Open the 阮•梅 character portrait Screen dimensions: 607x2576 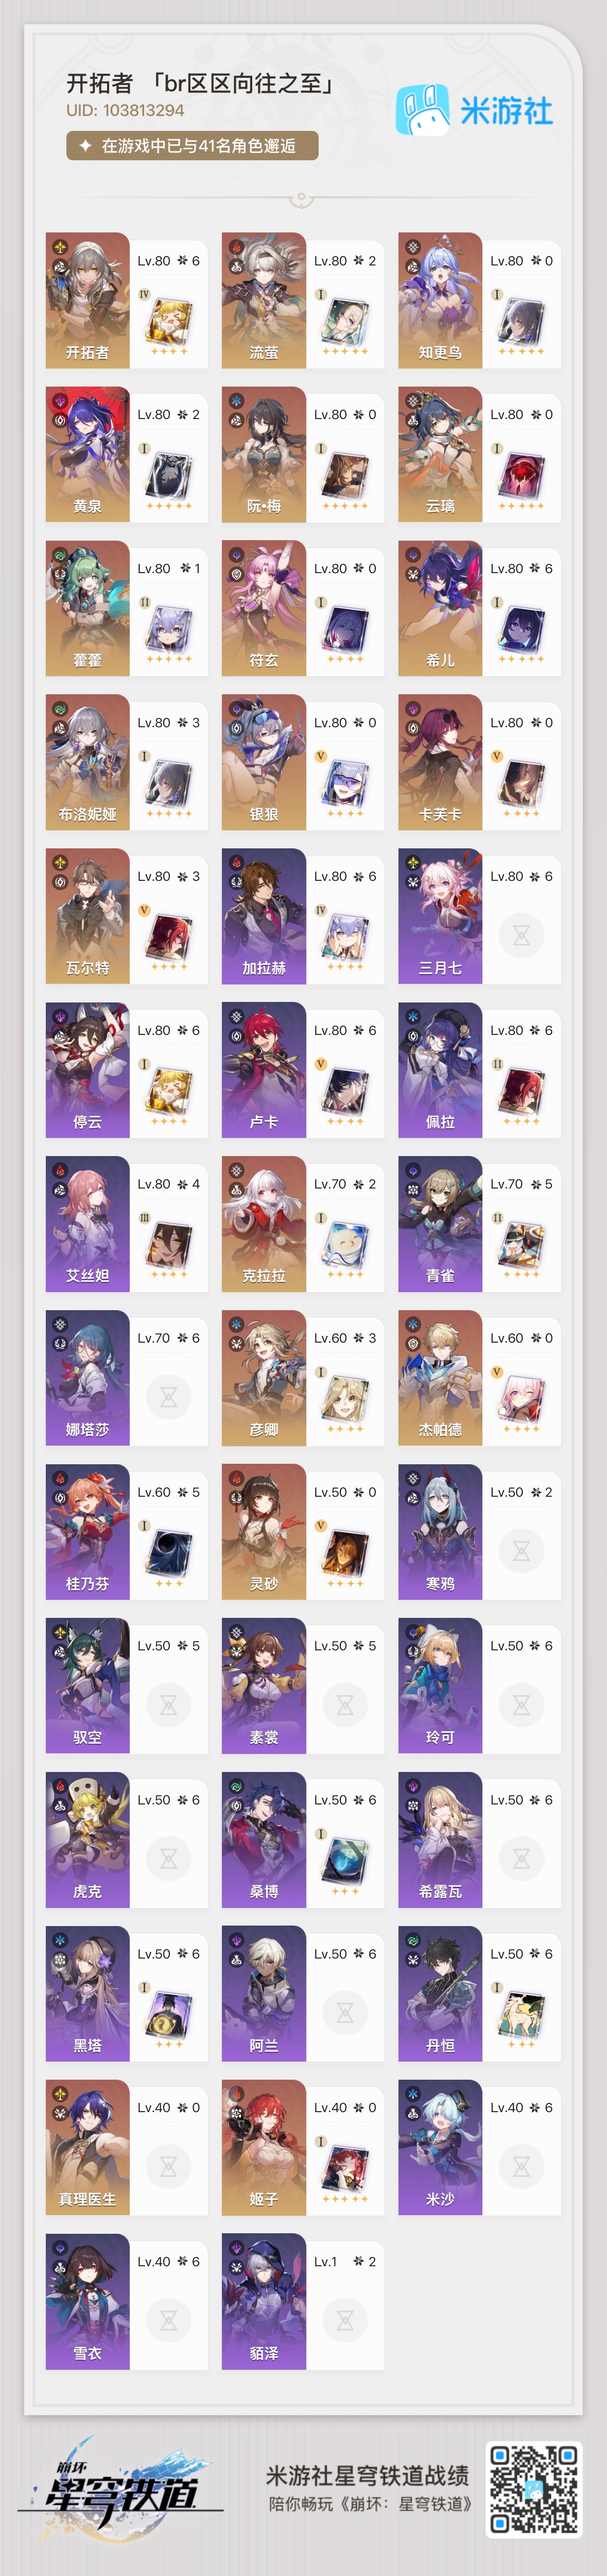(x=264, y=454)
